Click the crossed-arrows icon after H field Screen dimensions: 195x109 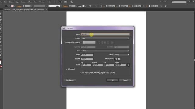161,6
